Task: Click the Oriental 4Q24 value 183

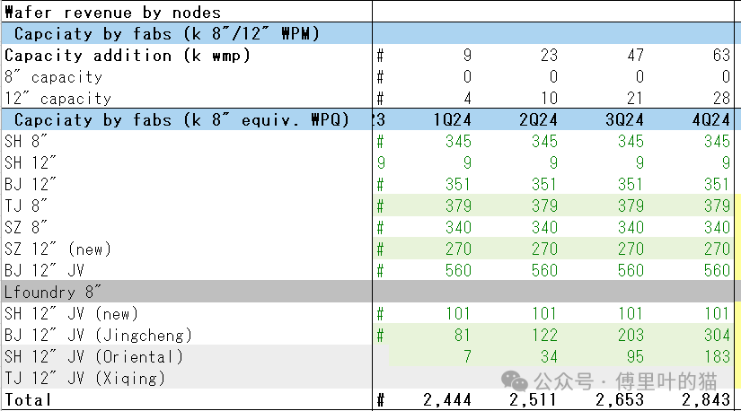Action: 716,357
